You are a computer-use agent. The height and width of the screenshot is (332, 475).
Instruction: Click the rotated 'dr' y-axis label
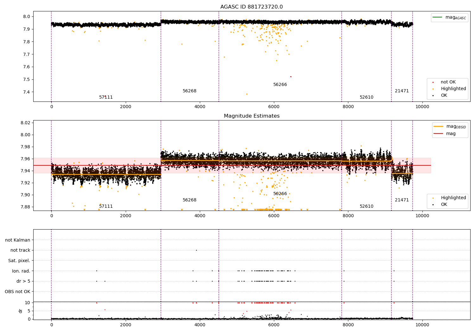[21, 311]
